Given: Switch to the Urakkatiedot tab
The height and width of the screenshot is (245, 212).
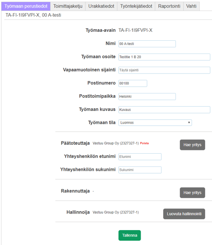Looking at the screenshot, I should [x=101, y=6].
